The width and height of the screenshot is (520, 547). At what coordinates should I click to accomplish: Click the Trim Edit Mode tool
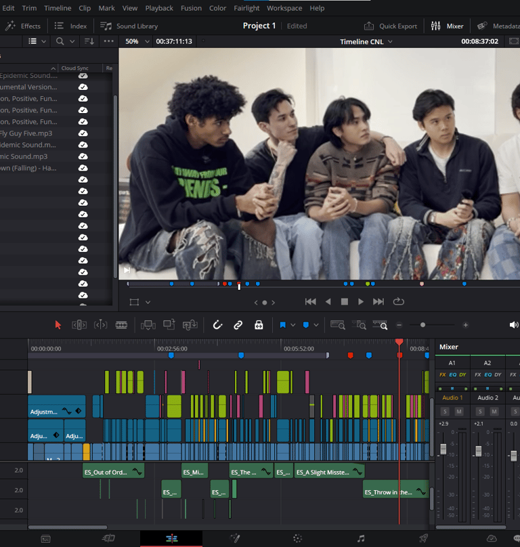point(79,325)
